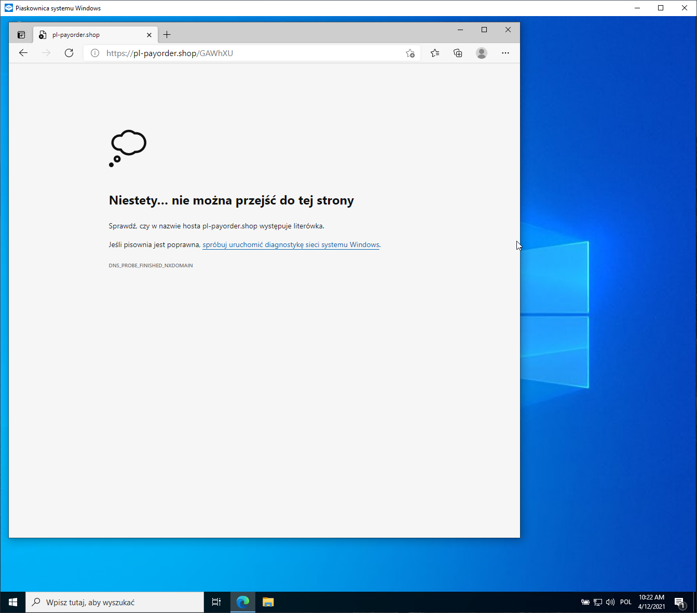Open the user profile avatar
Viewport: 697px width, 613px height.
point(482,53)
